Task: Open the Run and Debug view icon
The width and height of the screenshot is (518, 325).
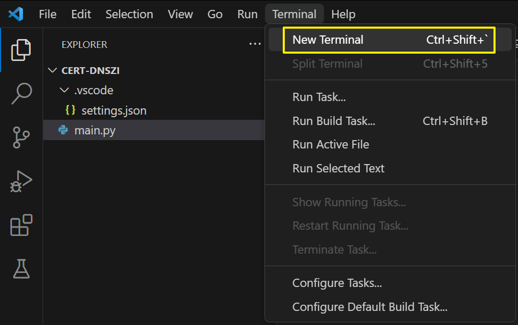Action: tap(21, 181)
